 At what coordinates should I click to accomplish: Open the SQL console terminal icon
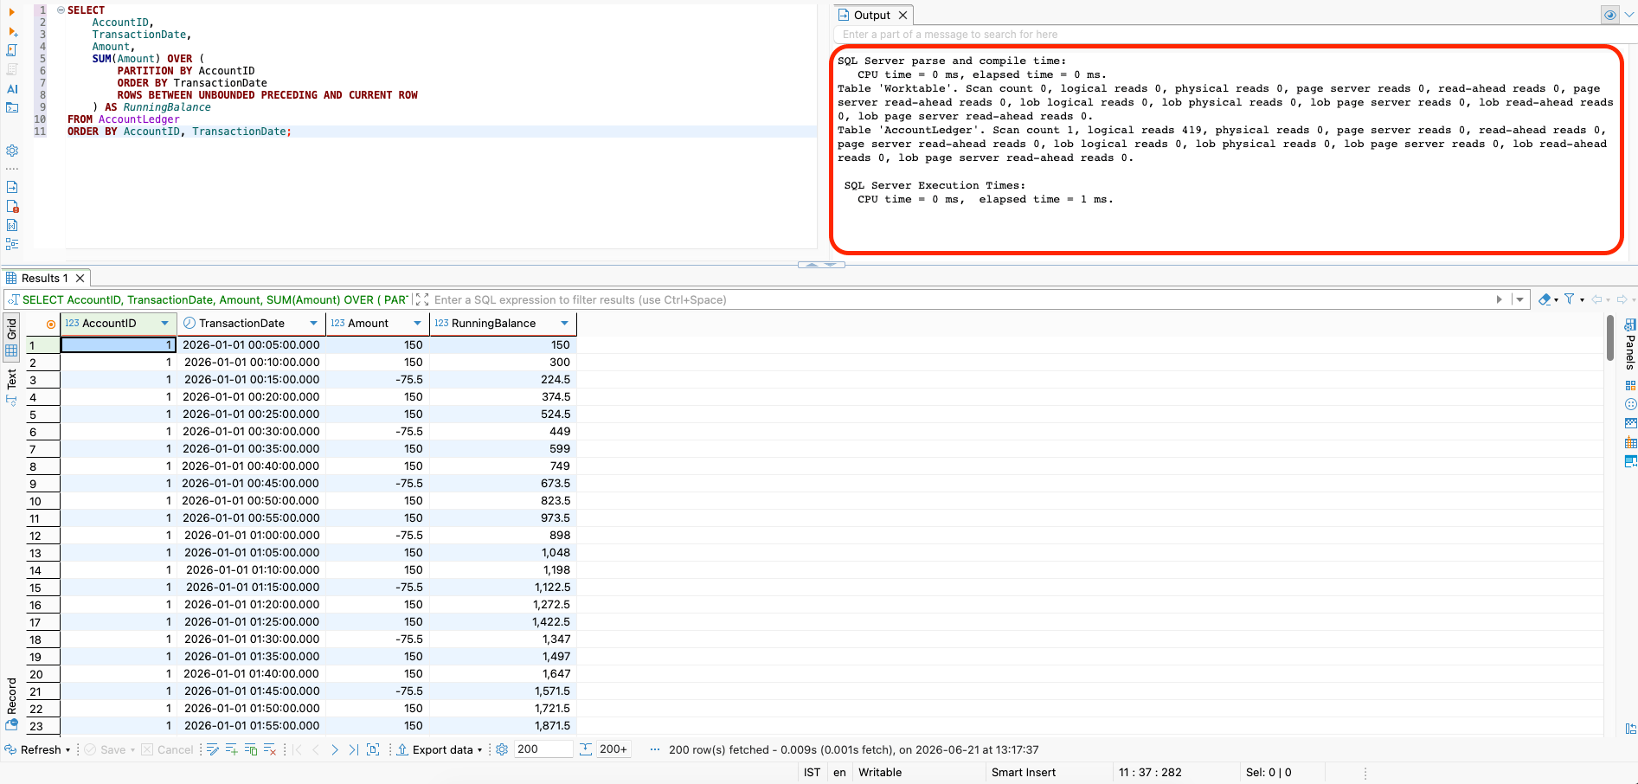(12, 107)
